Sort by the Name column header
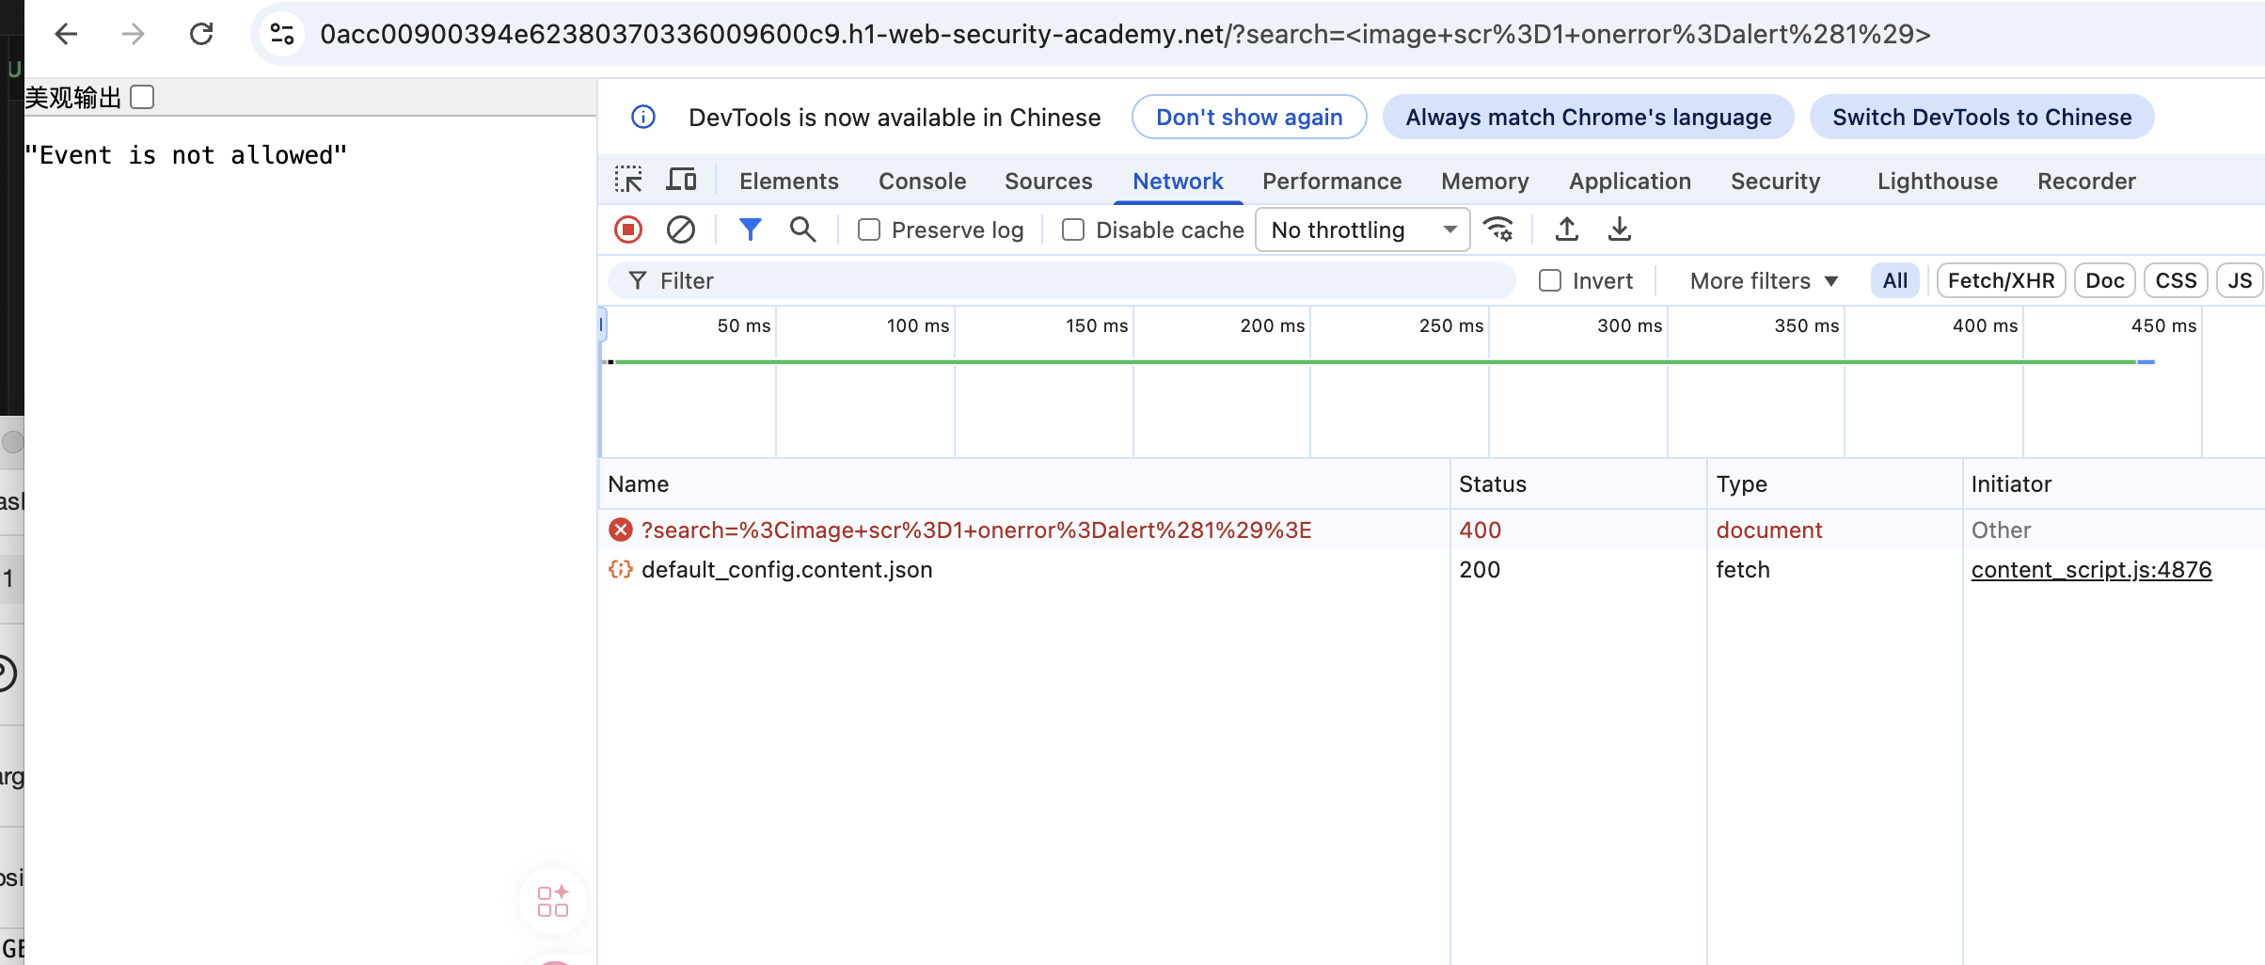The width and height of the screenshot is (2265, 965). pyautogui.click(x=1023, y=483)
